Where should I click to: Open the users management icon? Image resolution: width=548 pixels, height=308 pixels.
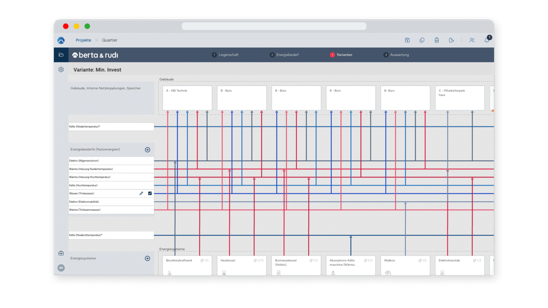pyautogui.click(x=472, y=40)
